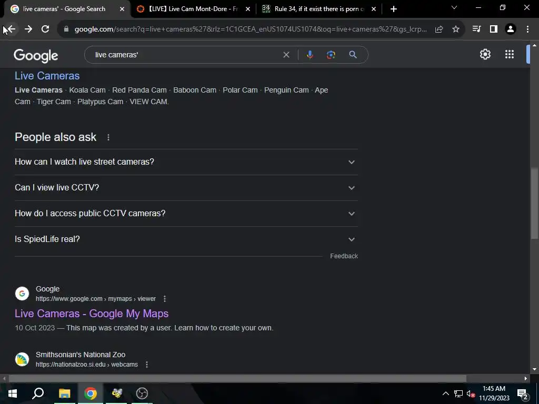Open the share page icon
Viewport: 539px width, 404px height.
[x=439, y=29]
